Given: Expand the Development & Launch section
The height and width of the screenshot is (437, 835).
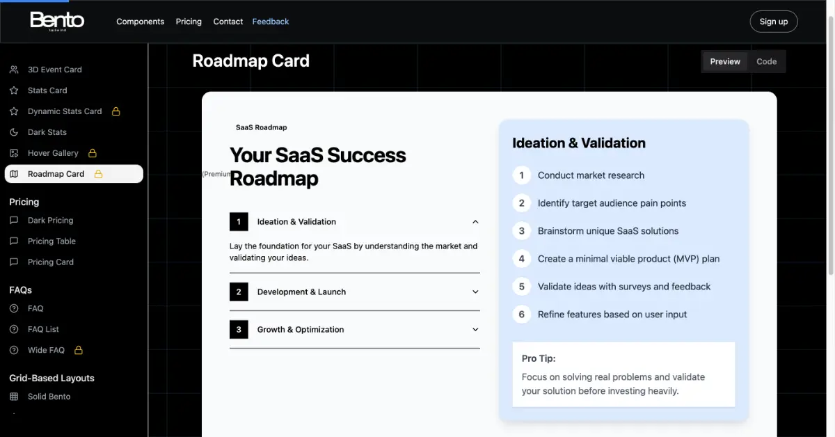Looking at the screenshot, I should coord(475,292).
